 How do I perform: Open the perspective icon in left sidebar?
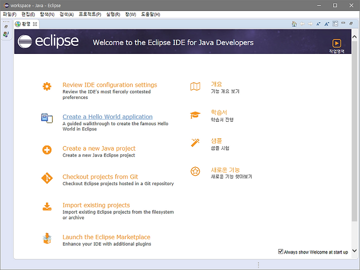click(x=6, y=34)
